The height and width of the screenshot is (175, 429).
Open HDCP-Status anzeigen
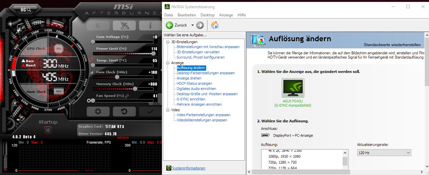(x=194, y=83)
